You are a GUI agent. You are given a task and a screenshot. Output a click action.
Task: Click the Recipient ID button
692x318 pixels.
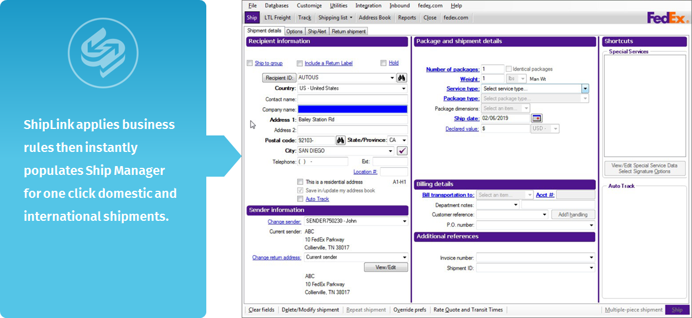pyautogui.click(x=279, y=78)
